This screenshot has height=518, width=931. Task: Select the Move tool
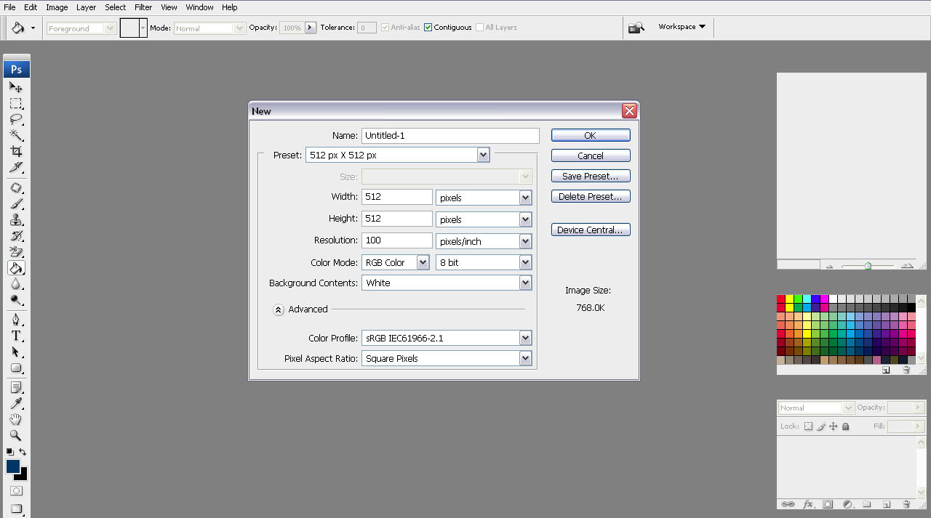pyautogui.click(x=16, y=87)
